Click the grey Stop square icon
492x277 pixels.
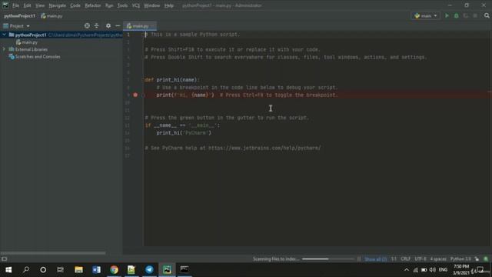click(475, 15)
